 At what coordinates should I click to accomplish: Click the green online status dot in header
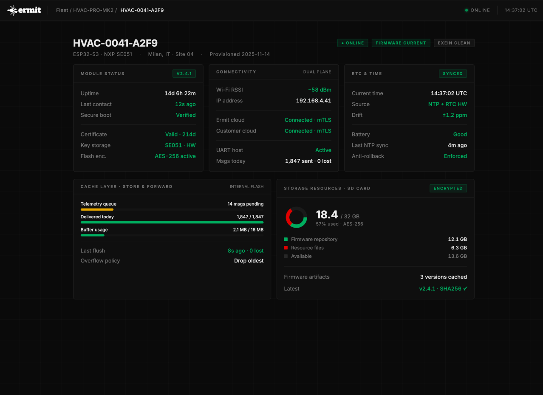(467, 10)
